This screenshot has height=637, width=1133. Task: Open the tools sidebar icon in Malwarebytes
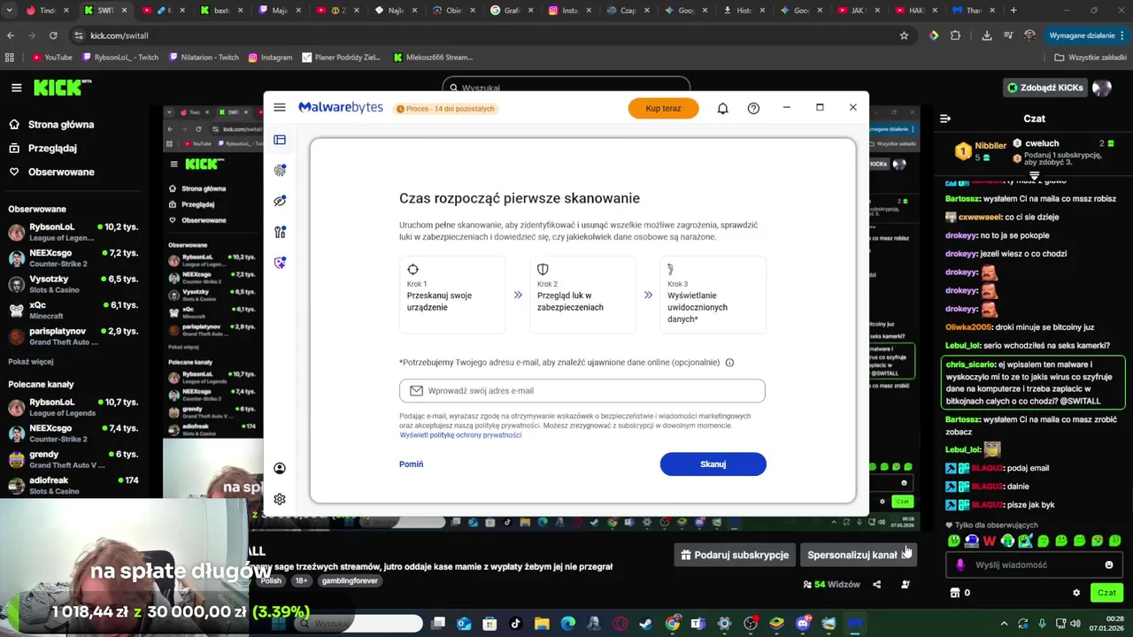tap(280, 232)
